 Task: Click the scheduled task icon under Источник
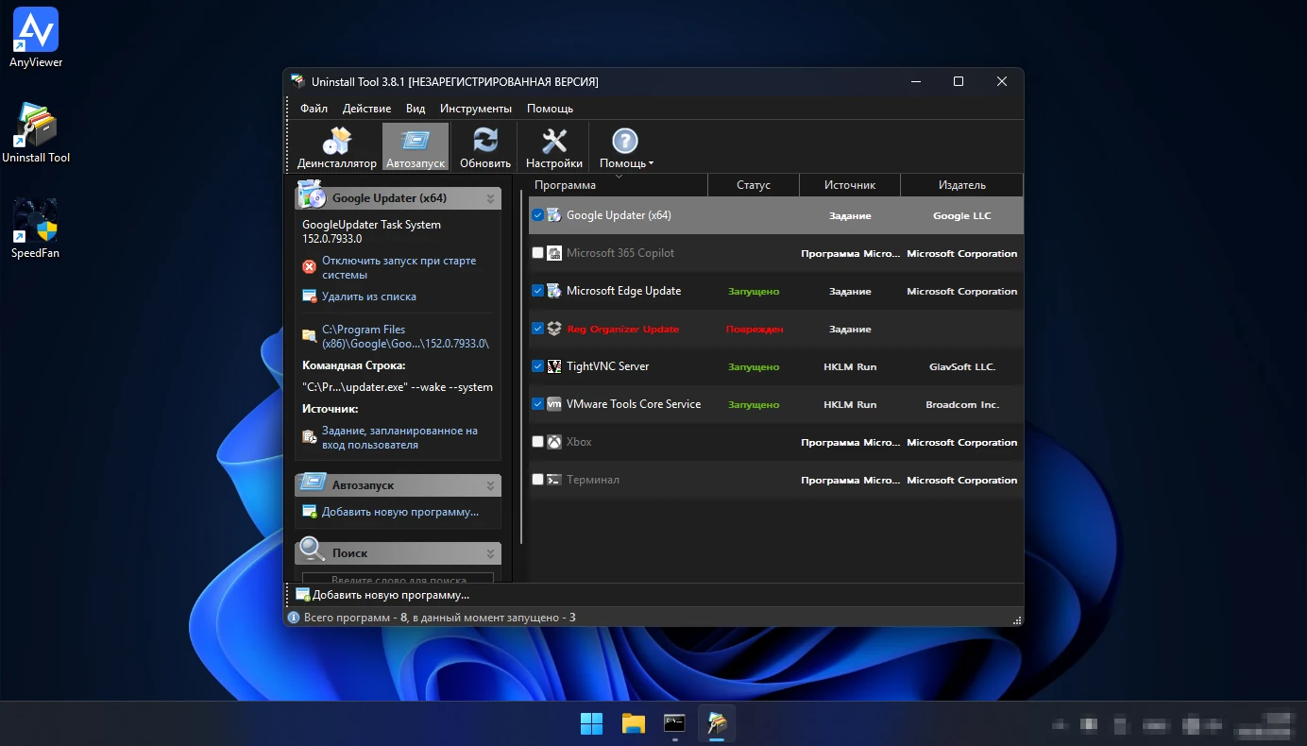pyautogui.click(x=310, y=437)
